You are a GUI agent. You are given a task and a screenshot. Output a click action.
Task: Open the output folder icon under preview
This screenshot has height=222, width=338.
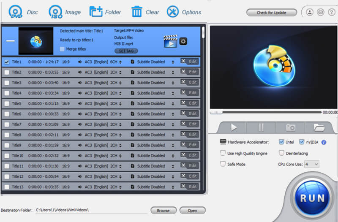(x=319, y=127)
